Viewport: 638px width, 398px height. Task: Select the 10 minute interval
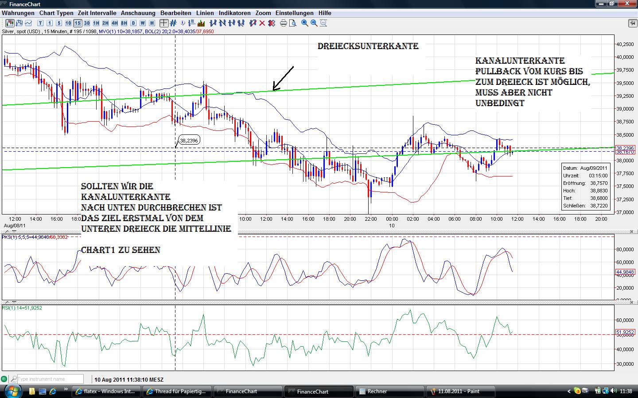[68, 23]
